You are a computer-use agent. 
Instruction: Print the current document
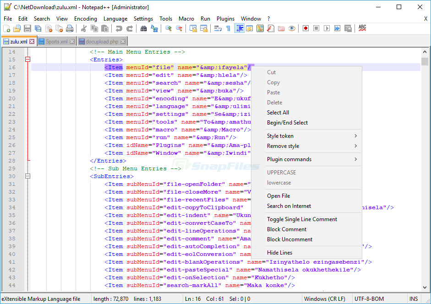[x=70, y=28]
